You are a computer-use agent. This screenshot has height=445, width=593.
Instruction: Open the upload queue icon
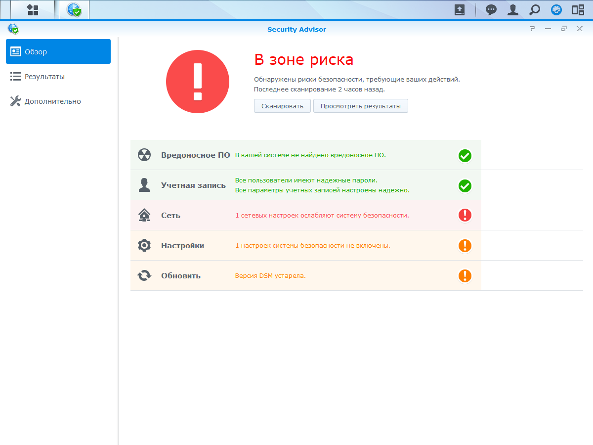tap(460, 10)
